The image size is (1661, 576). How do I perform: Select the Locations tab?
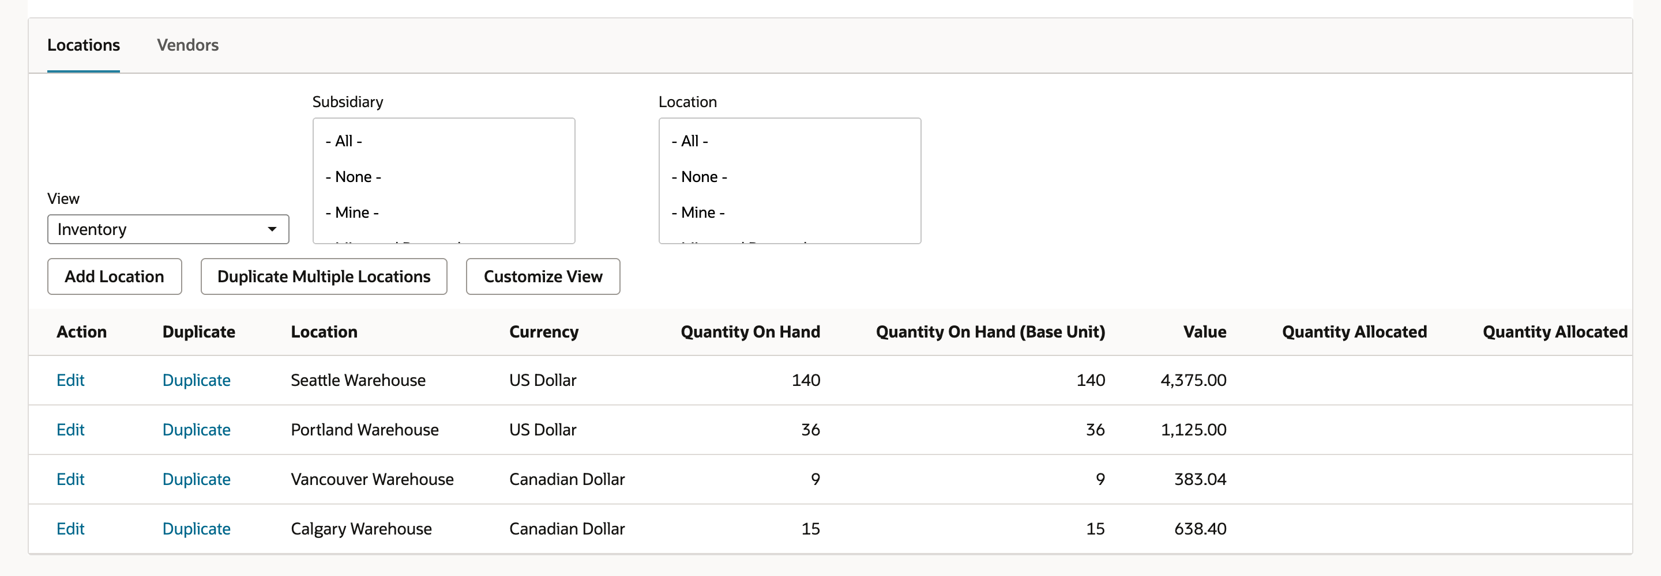pos(84,45)
